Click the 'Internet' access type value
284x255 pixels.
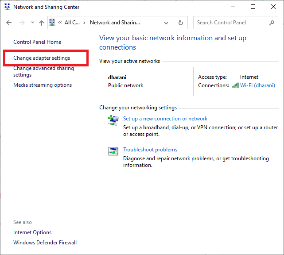point(249,77)
